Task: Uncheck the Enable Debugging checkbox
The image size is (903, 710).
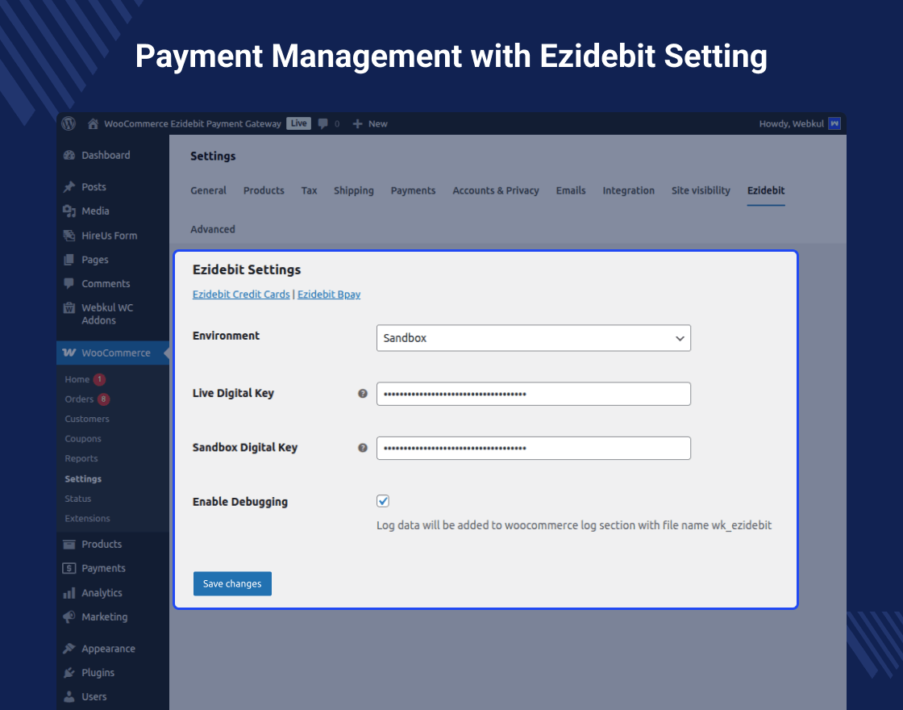Action: [x=383, y=501]
